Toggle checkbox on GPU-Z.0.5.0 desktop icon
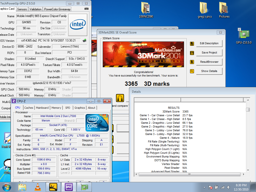 coord(239,29)
